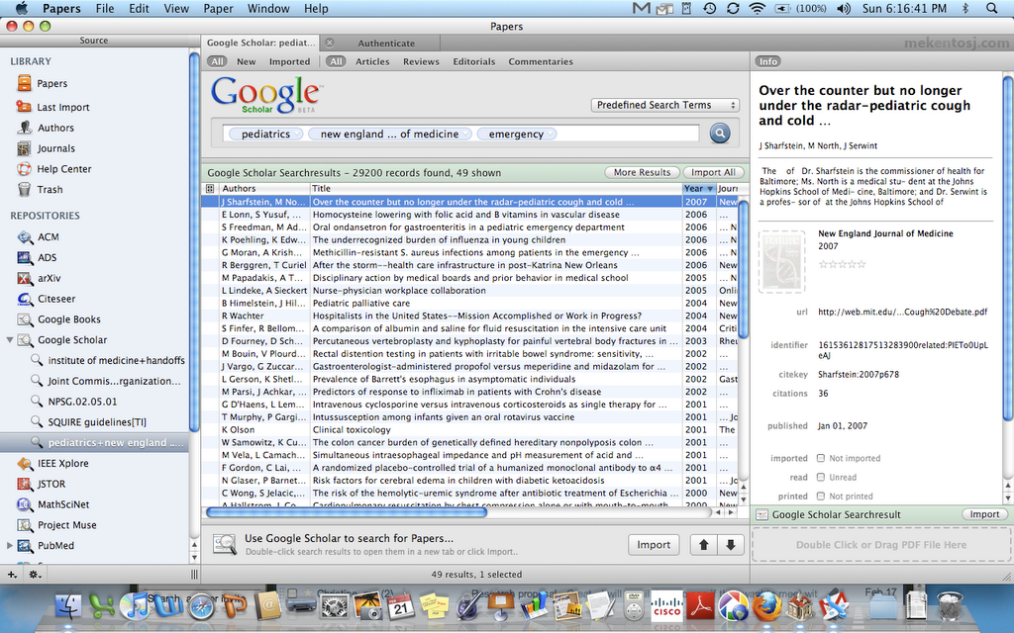Expand the PubMed repository tree
The height and width of the screenshot is (633, 1014).
[9, 545]
